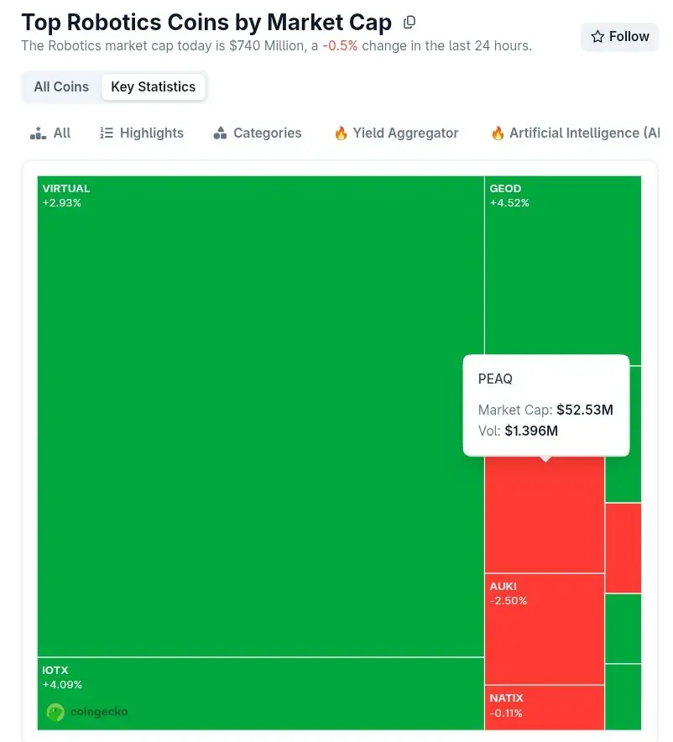Select the Key Statistics view
This screenshot has height=742, width=673.
pos(153,87)
